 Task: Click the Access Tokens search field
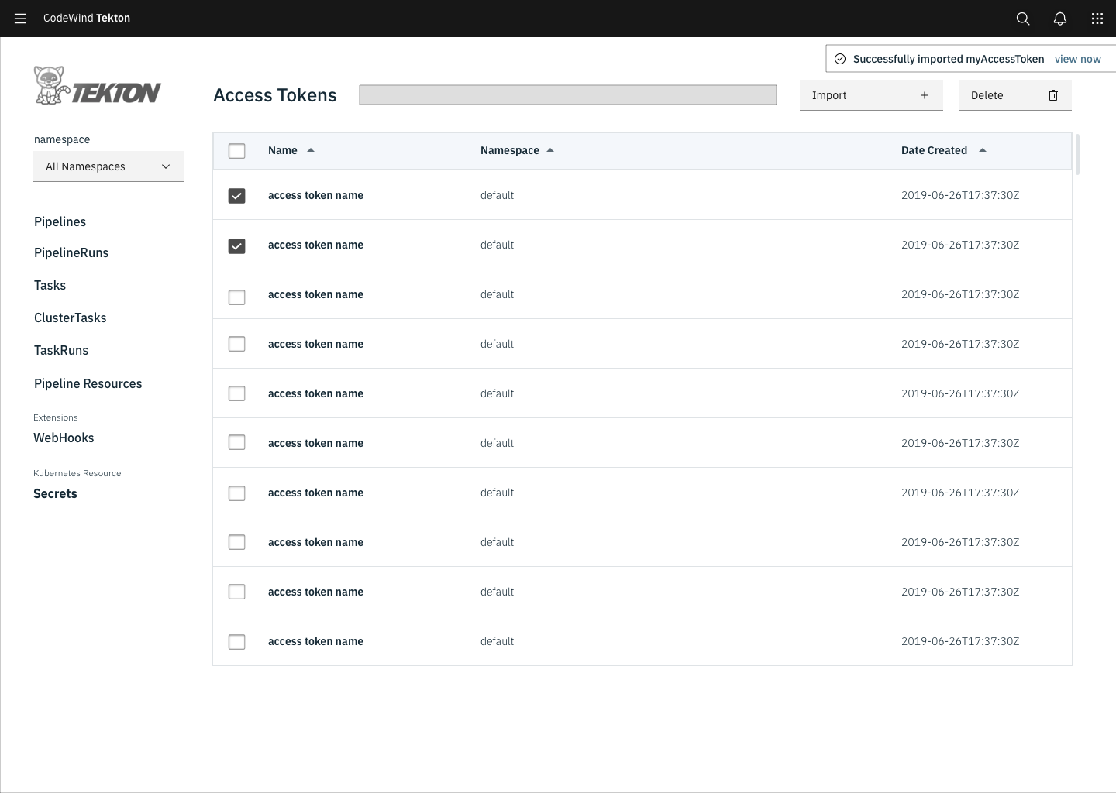(567, 94)
